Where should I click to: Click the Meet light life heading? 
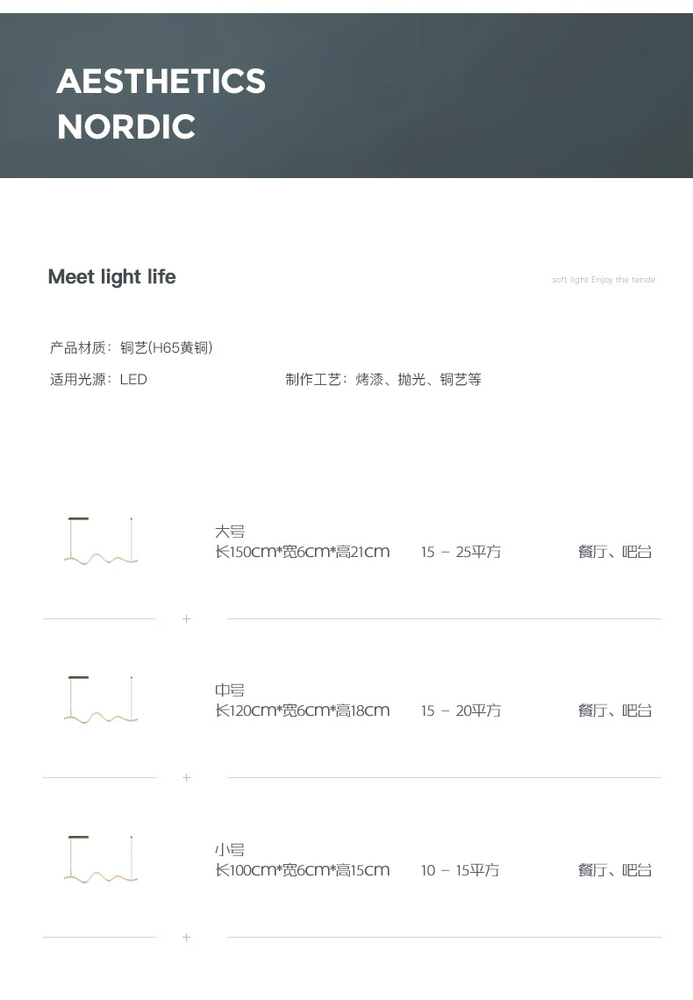click(111, 277)
